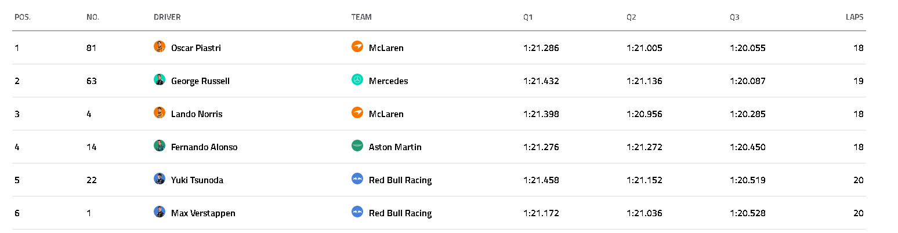The height and width of the screenshot is (233, 898).
Task: Click George Russell's driver avatar icon
Action: [x=160, y=80]
